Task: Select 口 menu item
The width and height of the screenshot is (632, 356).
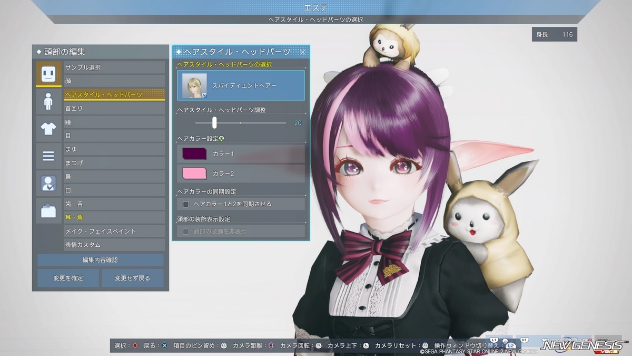Action: (x=114, y=190)
